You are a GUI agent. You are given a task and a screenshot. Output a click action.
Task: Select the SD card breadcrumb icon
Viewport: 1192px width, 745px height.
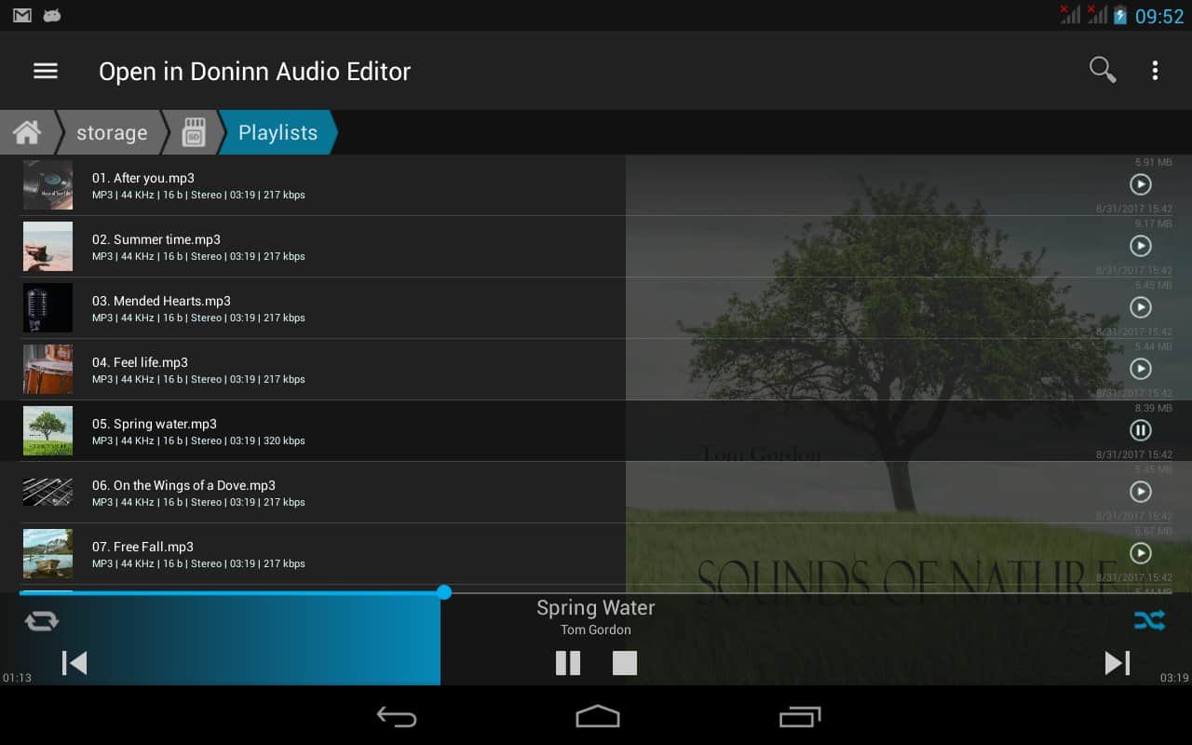tap(193, 132)
